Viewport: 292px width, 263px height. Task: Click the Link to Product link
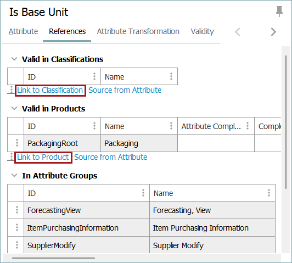[43, 157]
